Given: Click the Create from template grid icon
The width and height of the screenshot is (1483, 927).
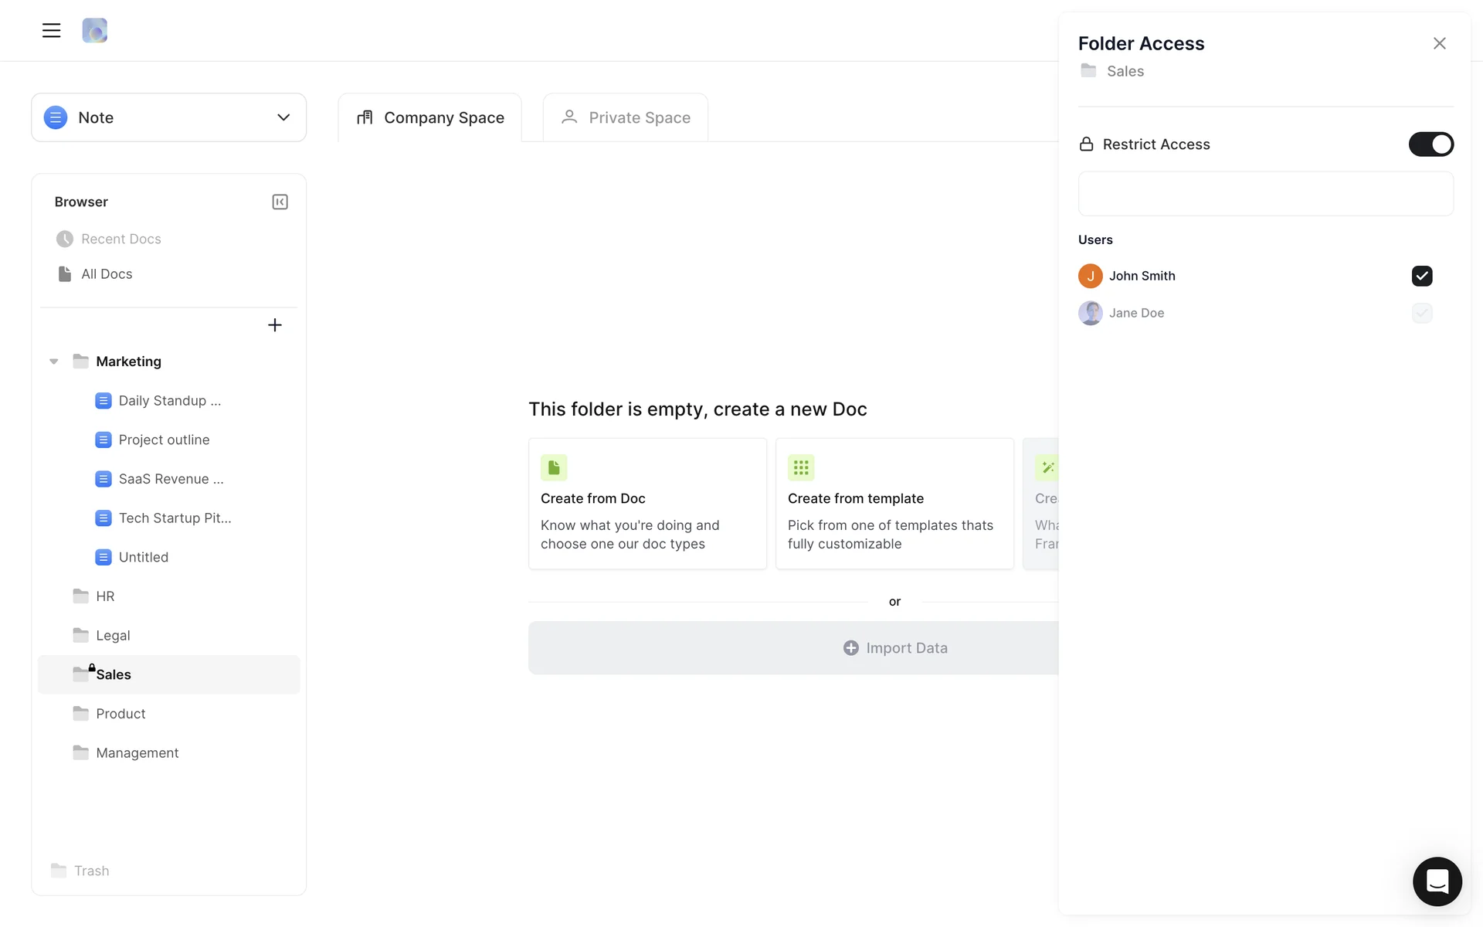Looking at the screenshot, I should (x=801, y=467).
